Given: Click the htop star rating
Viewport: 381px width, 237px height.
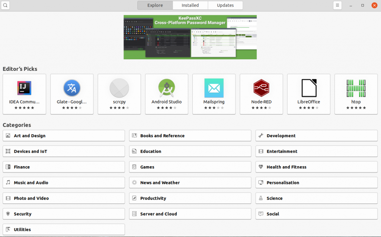Looking at the screenshot, I should click(356, 108).
